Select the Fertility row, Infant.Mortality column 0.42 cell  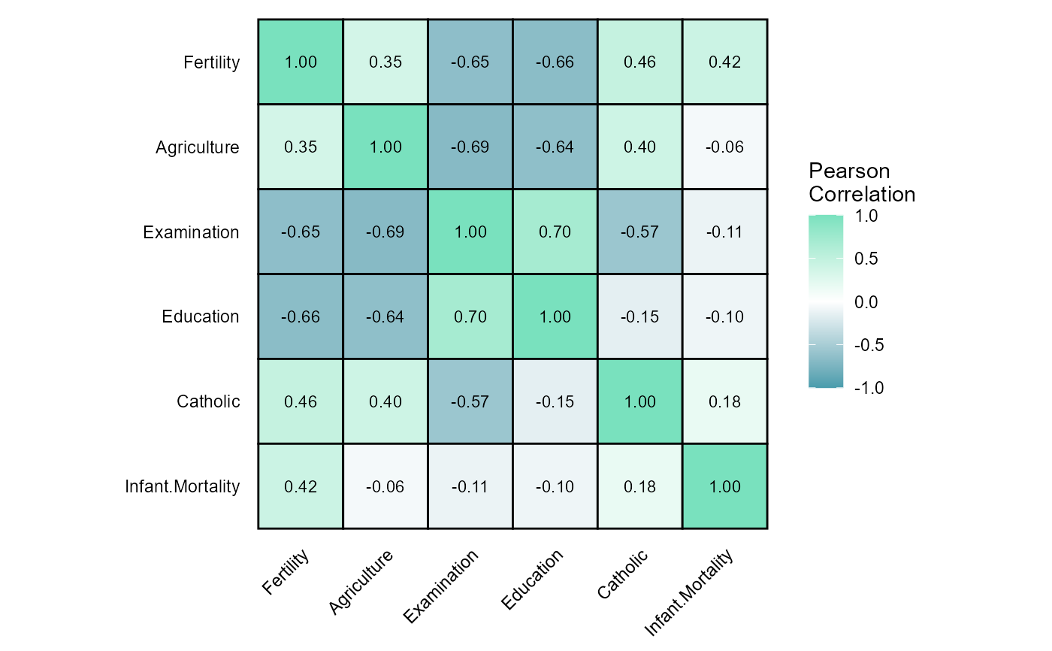[725, 62]
